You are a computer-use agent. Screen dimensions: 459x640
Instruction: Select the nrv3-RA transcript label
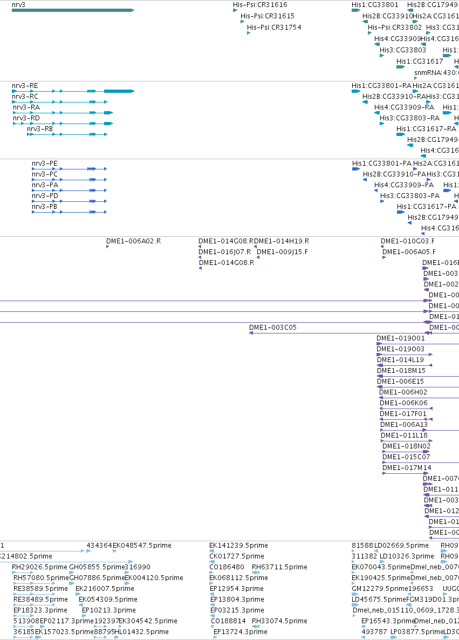[26, 107]
